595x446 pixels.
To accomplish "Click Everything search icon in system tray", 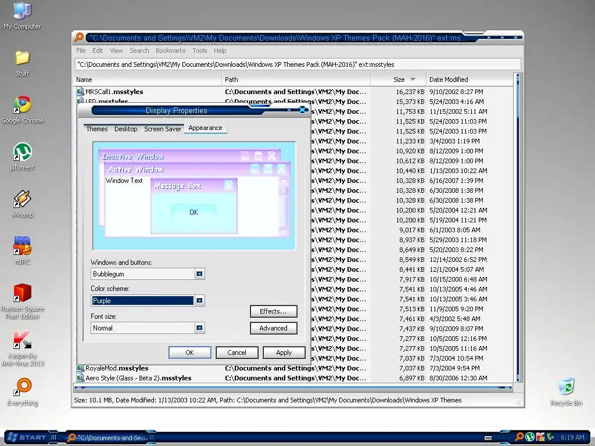I will [519, 437].
